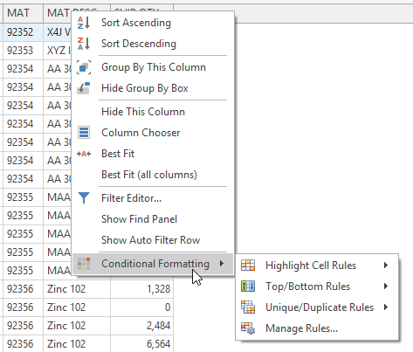Expand the Highlight Cell Rules submenu arrow
The image size is (413, 352).
(386, 266)
